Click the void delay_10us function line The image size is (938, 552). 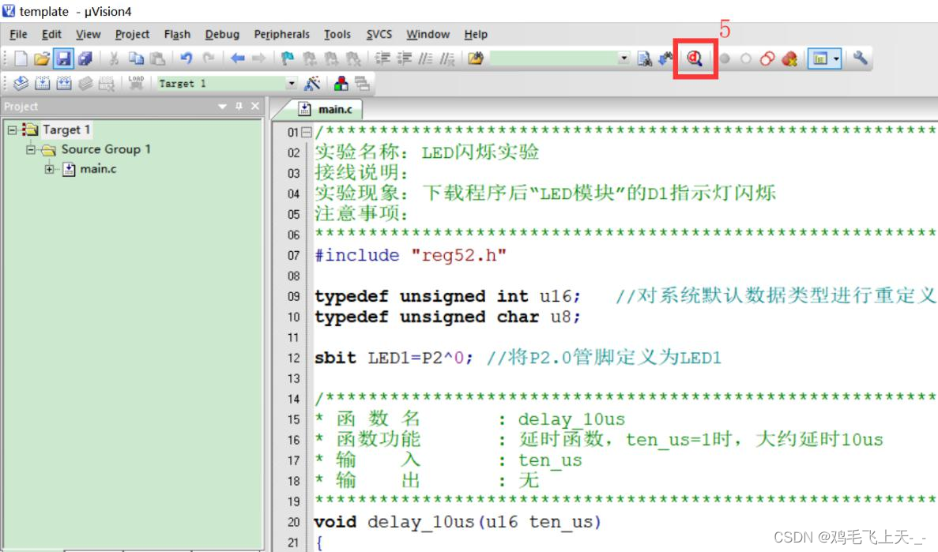tap(457, 521)
